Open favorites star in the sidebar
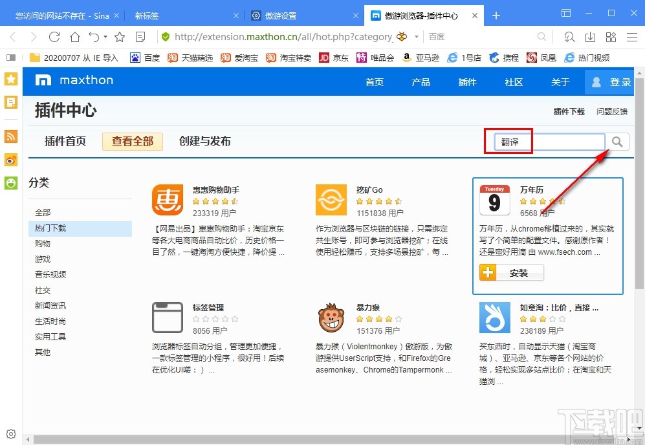This screenshot has height=445, width=645. [x=11, y=78]
